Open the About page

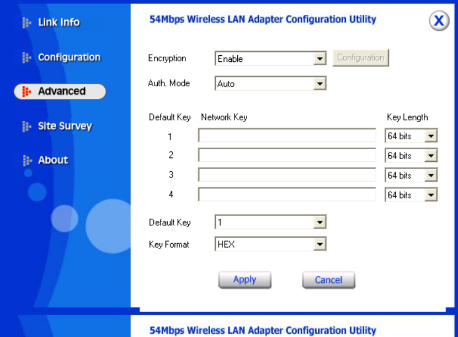[53, 160]
